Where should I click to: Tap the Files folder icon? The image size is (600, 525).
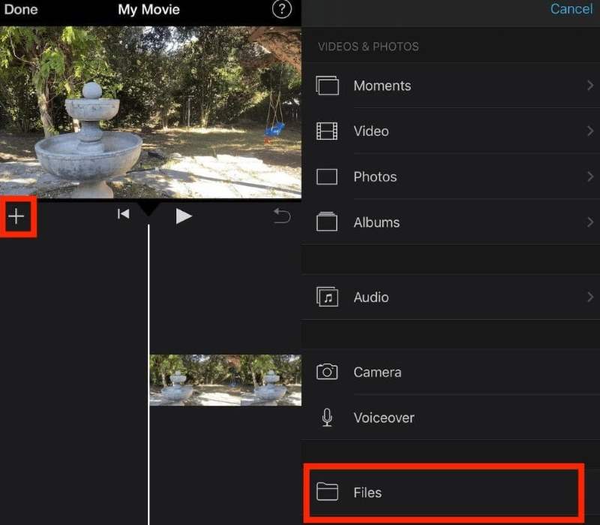click(328, 492)
